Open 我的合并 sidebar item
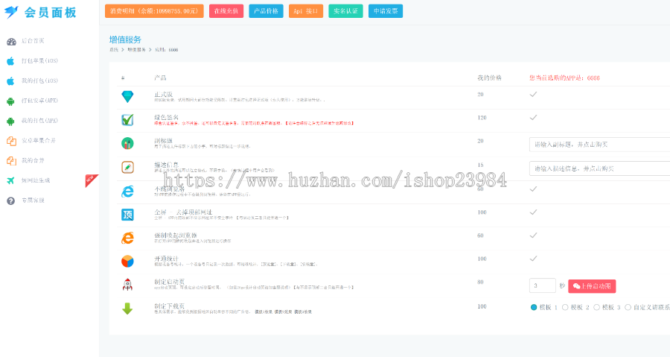This screenshot has width=670, height=357. (x=33, y=160)
